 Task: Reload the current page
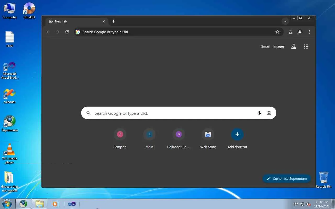(67, 32)
